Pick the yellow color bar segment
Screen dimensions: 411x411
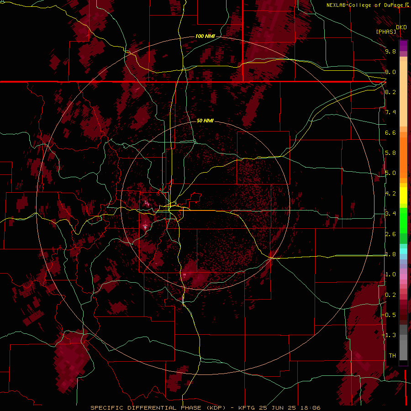click(x=403, y=195)
